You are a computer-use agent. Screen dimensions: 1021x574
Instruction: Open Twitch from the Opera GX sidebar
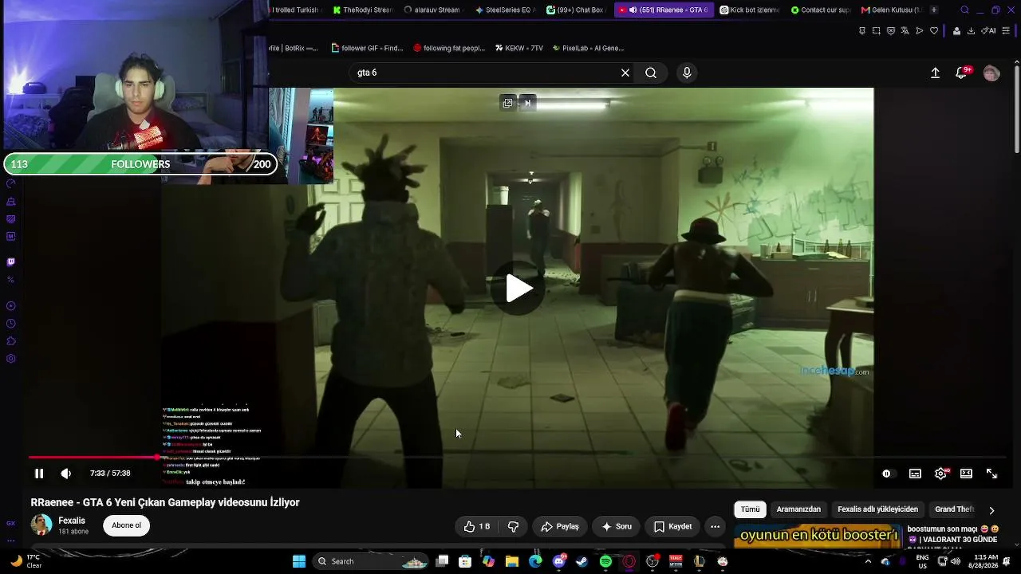(11, 261)
